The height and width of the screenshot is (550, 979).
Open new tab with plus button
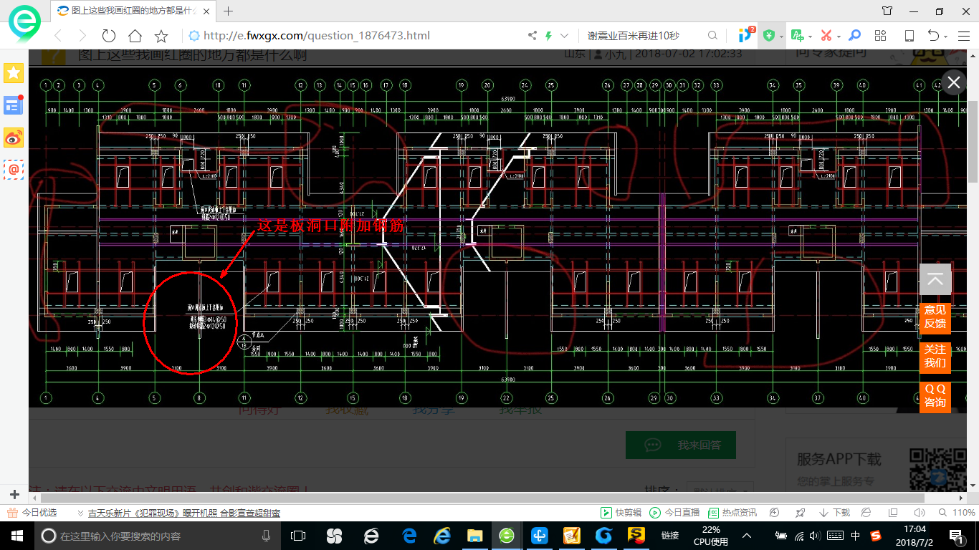(x=229, y=11)
